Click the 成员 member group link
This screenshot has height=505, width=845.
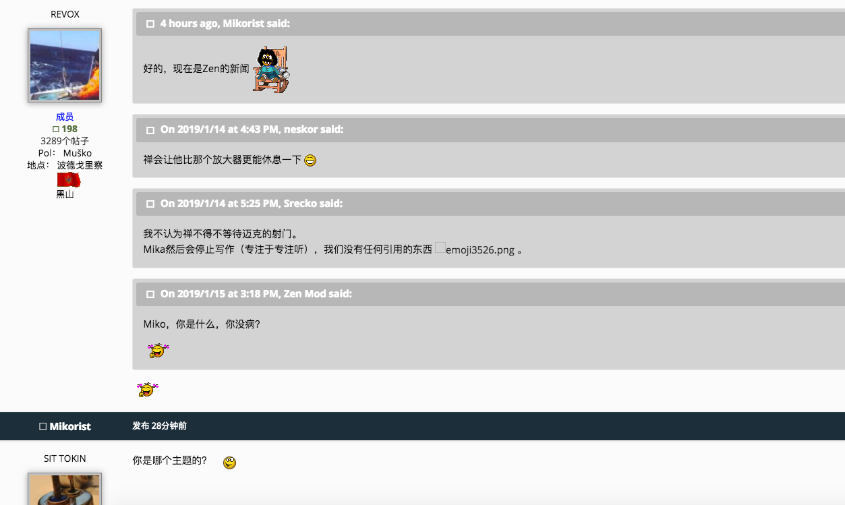pyautogui.click(x=65, y=117)
